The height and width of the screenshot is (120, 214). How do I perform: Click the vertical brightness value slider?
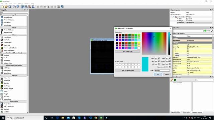coord(169,43)
